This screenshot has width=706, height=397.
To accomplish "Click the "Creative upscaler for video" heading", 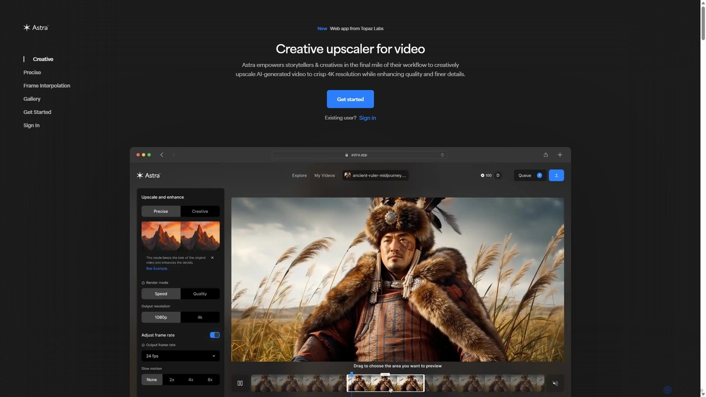I will tap(350, 49).
